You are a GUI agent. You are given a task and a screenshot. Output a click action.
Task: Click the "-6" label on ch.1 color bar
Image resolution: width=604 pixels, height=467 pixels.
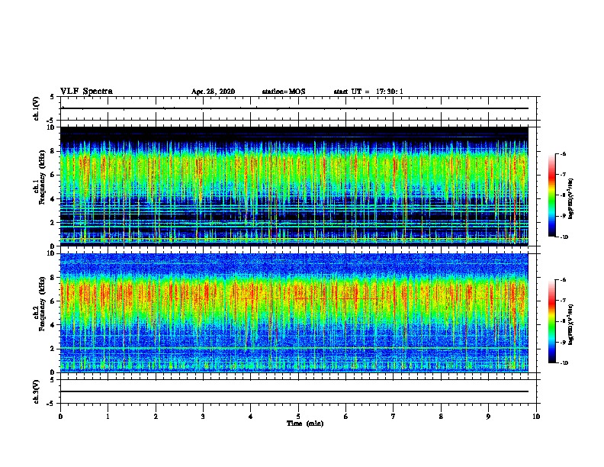click(x=563, y=153)
